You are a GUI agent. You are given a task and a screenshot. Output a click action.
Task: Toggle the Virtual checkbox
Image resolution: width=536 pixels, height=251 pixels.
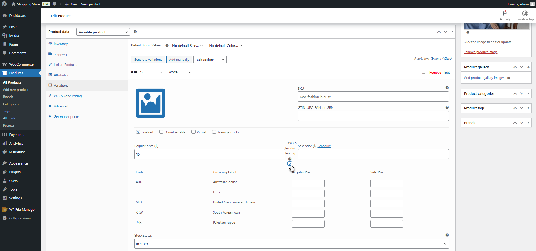click(193, 132)
